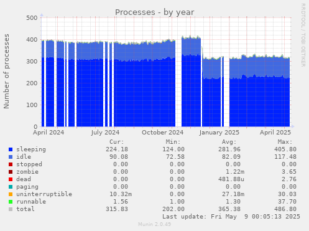Click the 'October 2024' x-axis label

pos(163,133)
